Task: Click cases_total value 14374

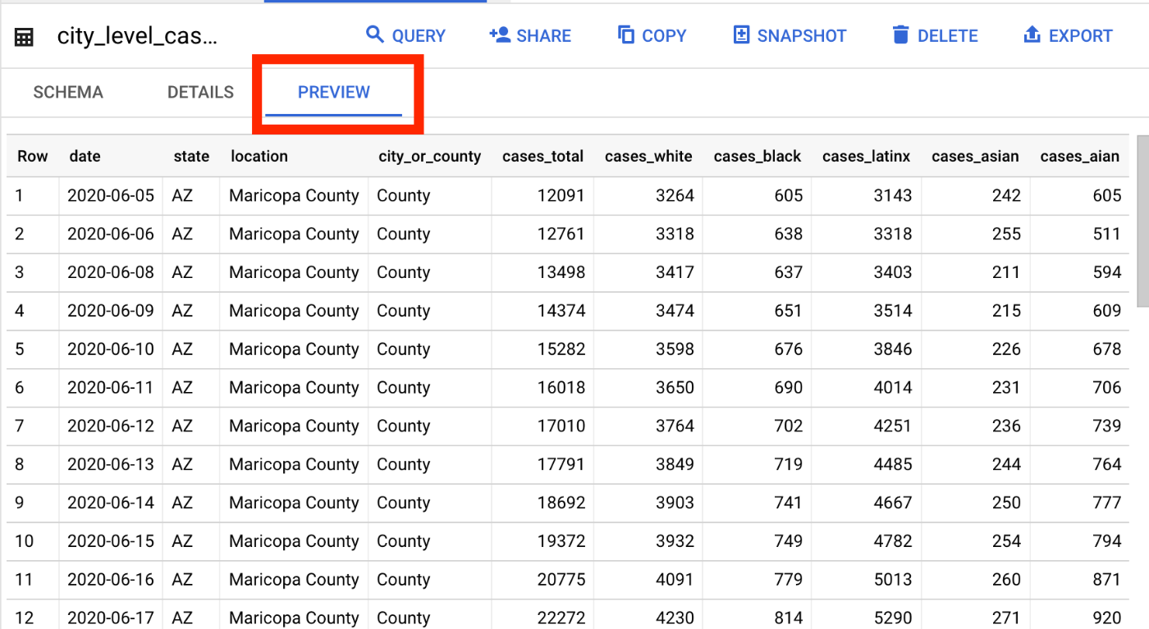Action: 561,311
